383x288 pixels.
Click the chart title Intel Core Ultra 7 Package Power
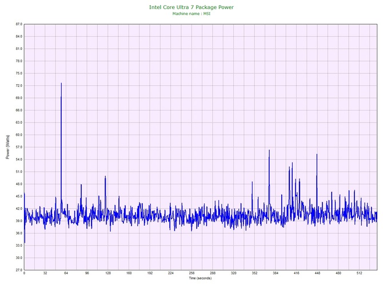[x=191, y=7]
